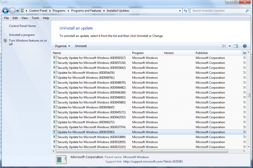
Task: Select Security Update KB3042553
Action: pyautogui.click(x=149, y=117)
